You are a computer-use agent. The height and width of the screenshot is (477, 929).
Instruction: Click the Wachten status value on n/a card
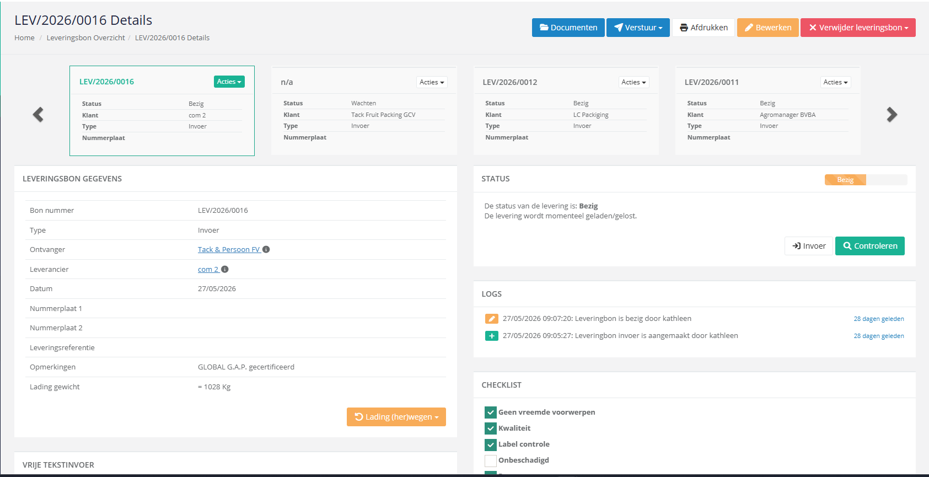point(363,103)
